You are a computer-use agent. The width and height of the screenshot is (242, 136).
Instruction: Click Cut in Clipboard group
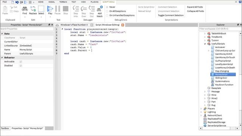(14, 7)
